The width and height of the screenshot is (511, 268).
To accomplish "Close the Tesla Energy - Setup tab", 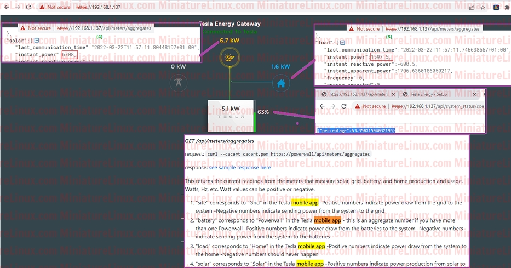I will [x=474, y=94].
